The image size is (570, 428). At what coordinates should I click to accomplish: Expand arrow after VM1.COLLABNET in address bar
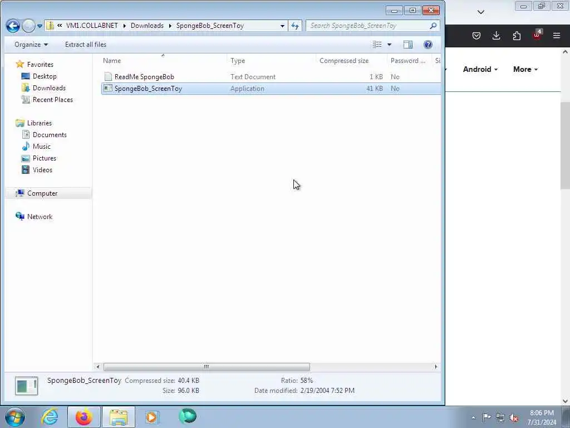[x=124, y=26]
